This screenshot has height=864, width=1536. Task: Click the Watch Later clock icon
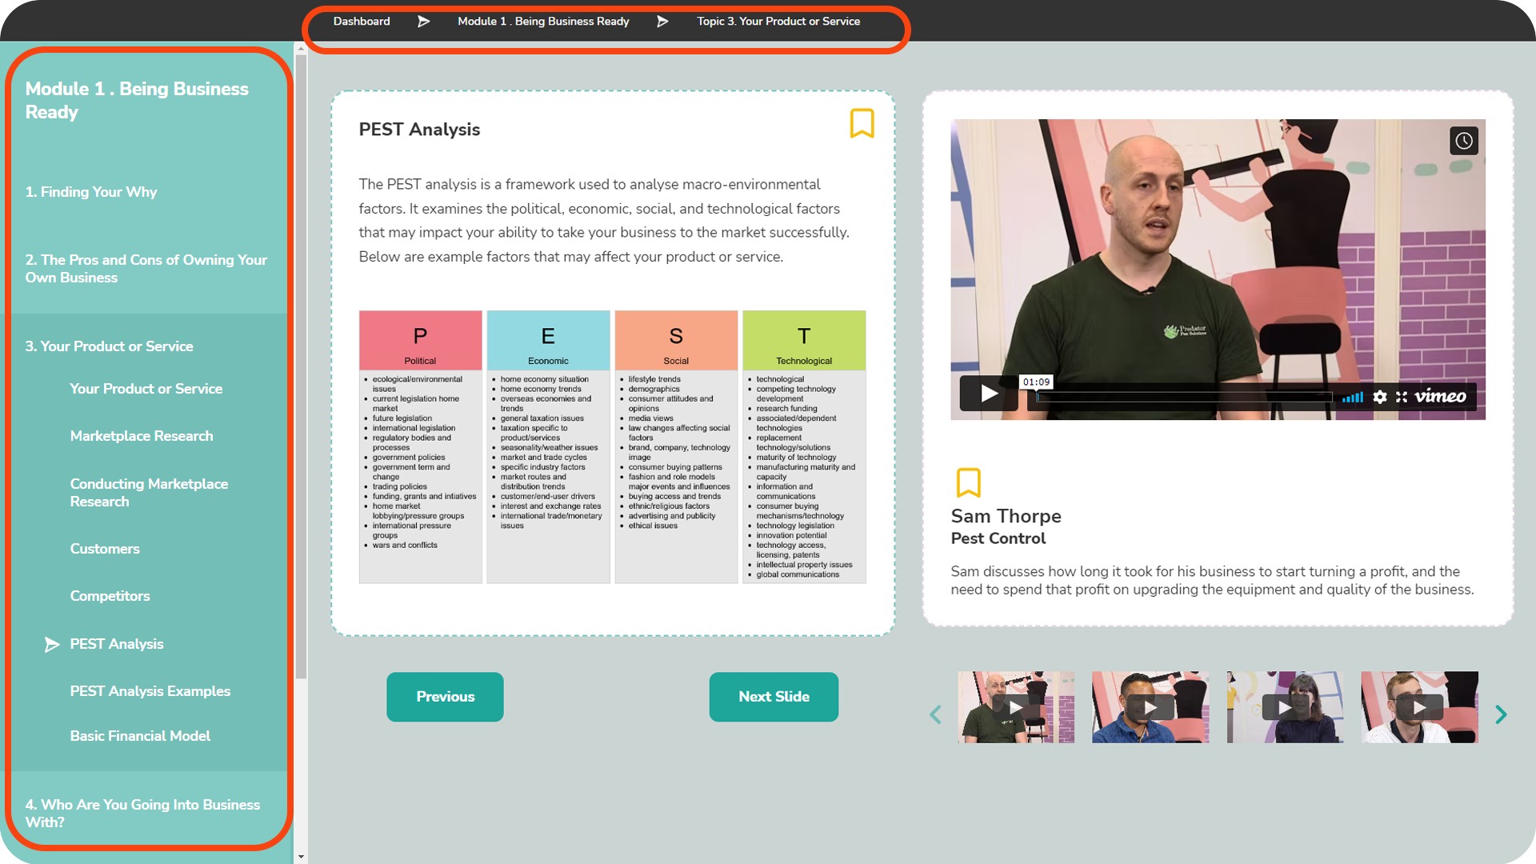pyautogui.click(x=1463, y=141)
